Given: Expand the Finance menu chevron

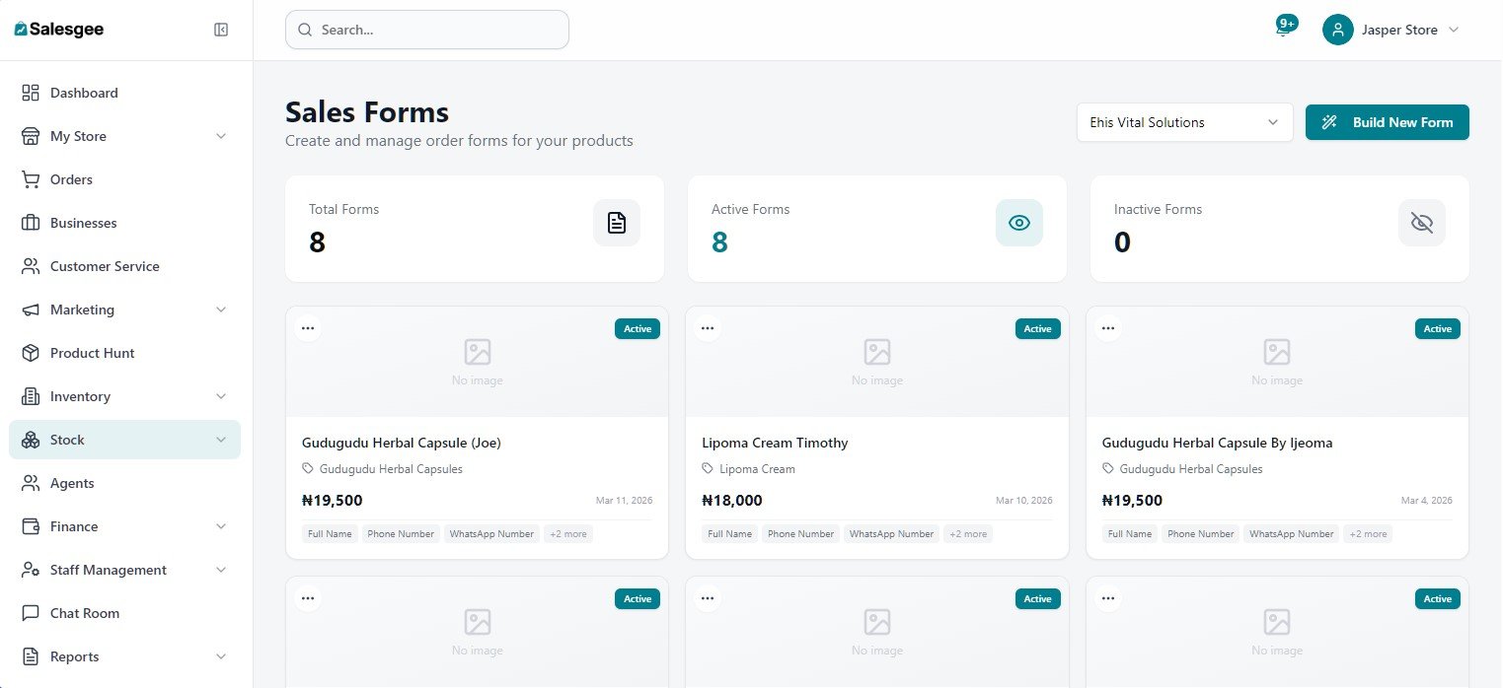Looking at the screenshot, I should [x=221, y=526].
